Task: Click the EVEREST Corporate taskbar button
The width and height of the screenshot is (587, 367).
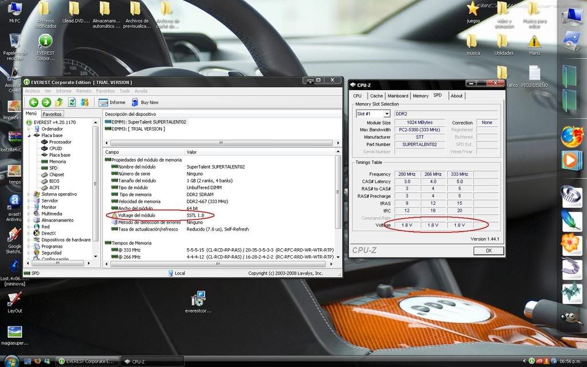Action: tap(87, 361)
